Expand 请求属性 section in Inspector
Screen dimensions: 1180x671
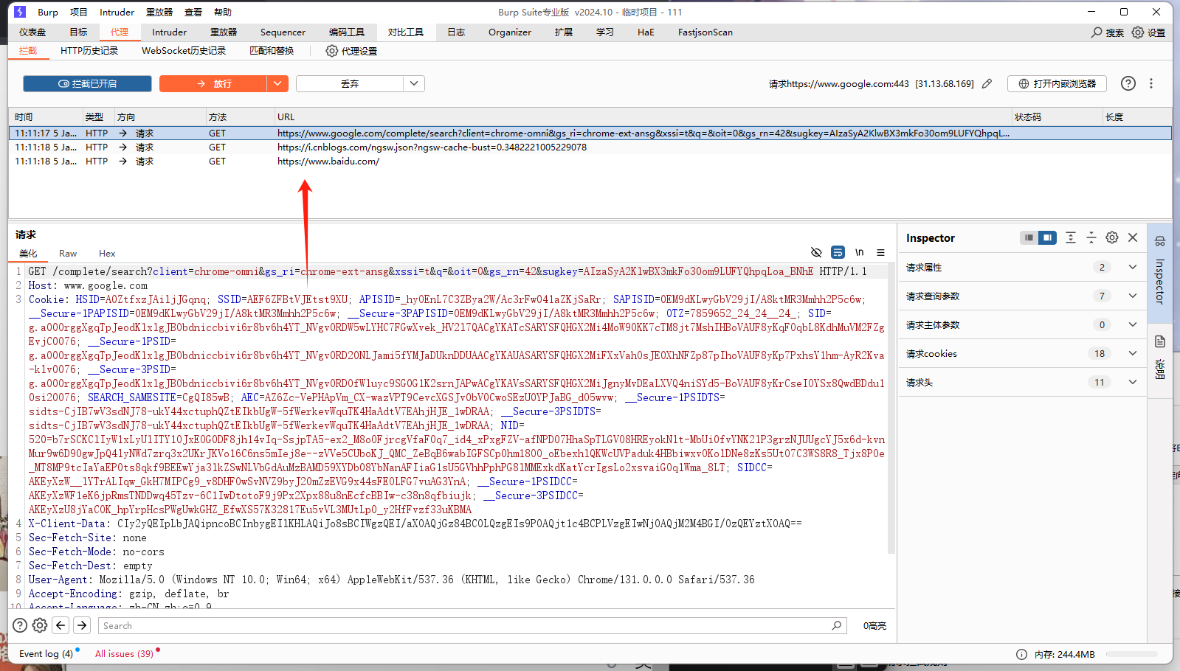pyautogui.click(x=1133, y=267)
